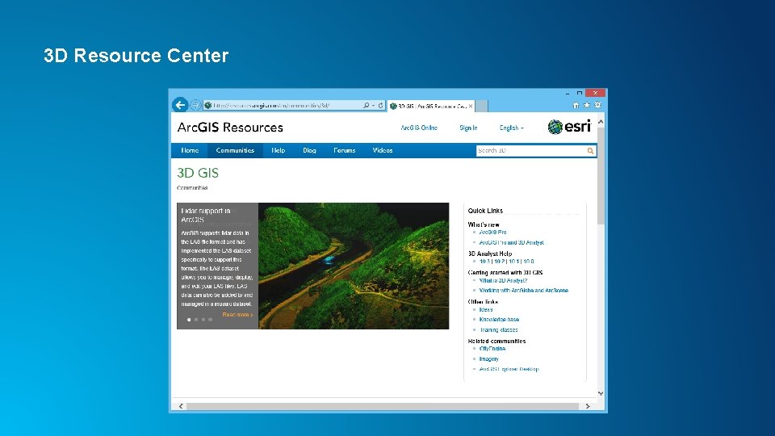Open the CityEngine community link

click(492, 349)
